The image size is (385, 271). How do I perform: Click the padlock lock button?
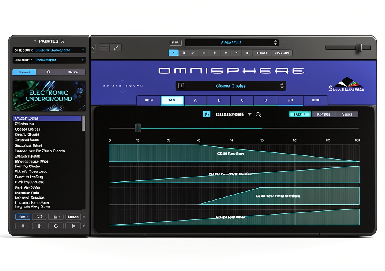[56, 217]
